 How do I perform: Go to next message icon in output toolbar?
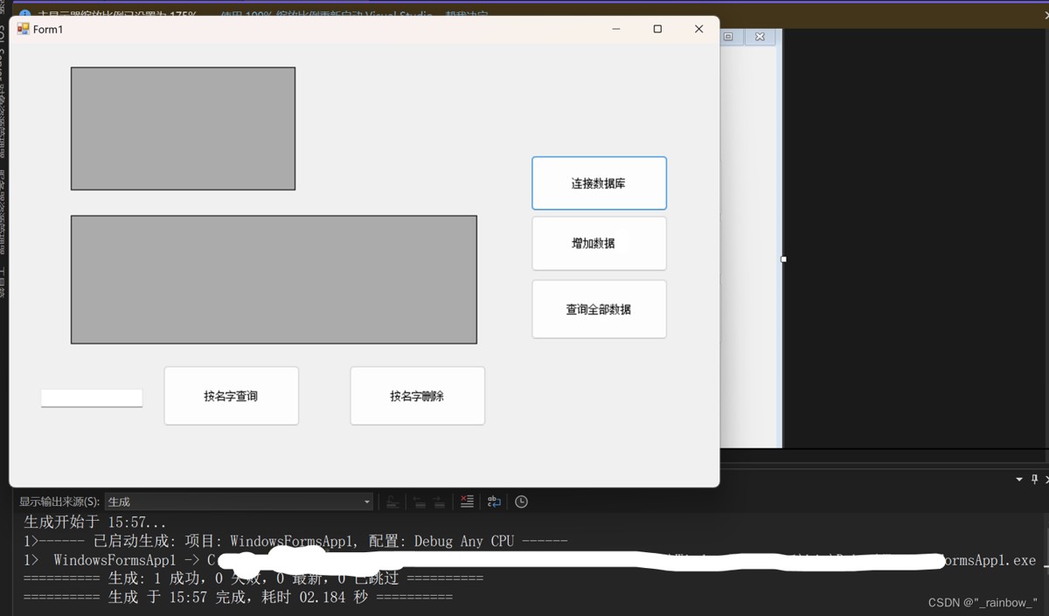pos(439,502)
